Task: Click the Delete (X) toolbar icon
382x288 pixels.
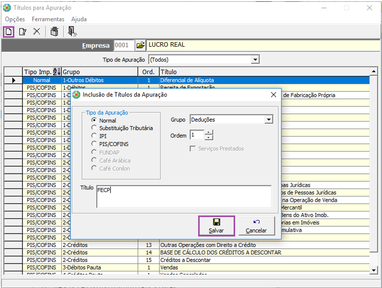Action: pyautogui.click(x=36, y=31)
